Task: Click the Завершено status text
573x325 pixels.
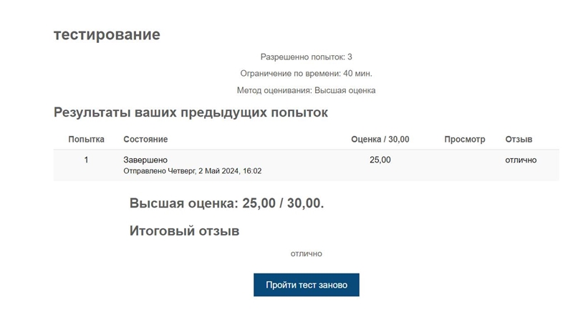Action: [145, 160]
